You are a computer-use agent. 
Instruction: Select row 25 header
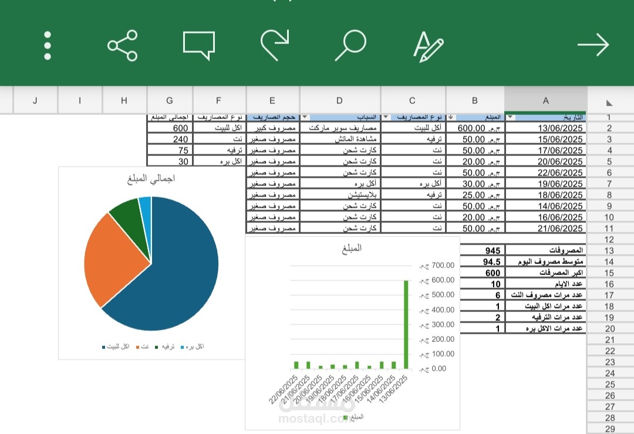point(609,384)
